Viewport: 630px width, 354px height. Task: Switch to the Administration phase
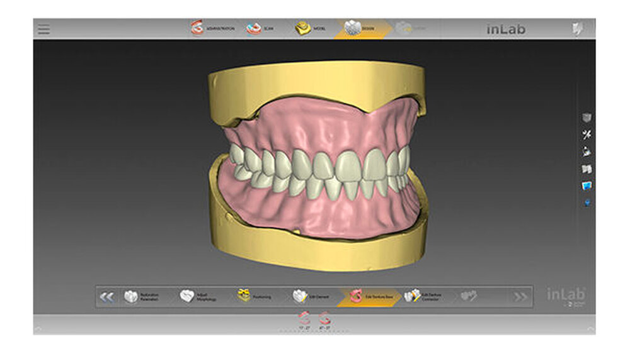point(213,29)
